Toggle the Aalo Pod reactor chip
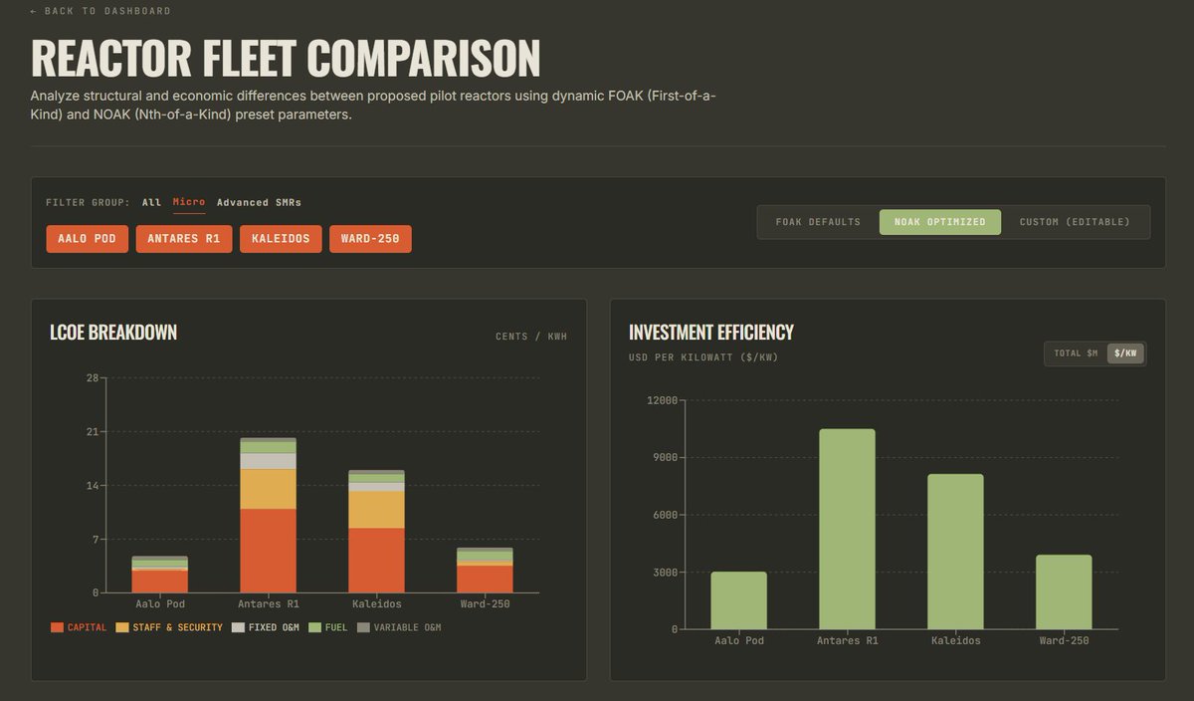The image size is (1194, 701). tap(87, 239)
